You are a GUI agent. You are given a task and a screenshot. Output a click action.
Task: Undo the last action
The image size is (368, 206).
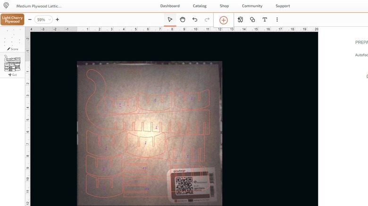click(194, 20)
